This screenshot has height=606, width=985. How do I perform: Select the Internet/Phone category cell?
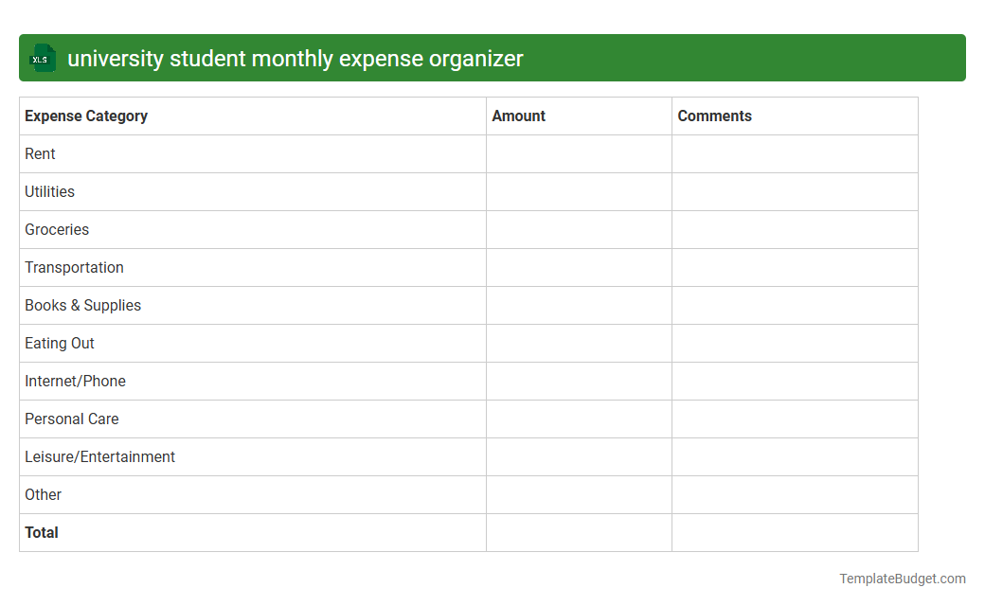[75, 381]
